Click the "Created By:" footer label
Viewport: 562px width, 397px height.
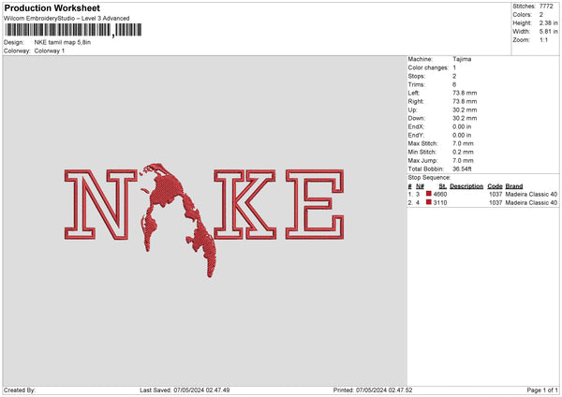coord(20,390)
